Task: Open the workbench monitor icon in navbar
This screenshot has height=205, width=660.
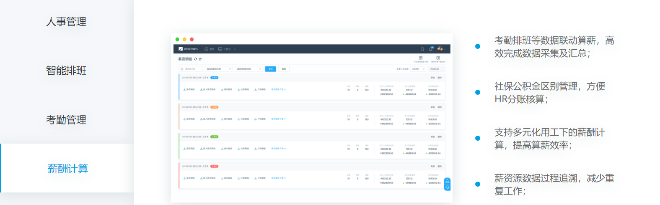Action: tap(220, 49)
